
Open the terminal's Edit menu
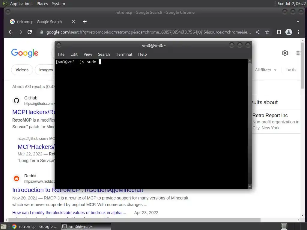click(x=74, y=55)
